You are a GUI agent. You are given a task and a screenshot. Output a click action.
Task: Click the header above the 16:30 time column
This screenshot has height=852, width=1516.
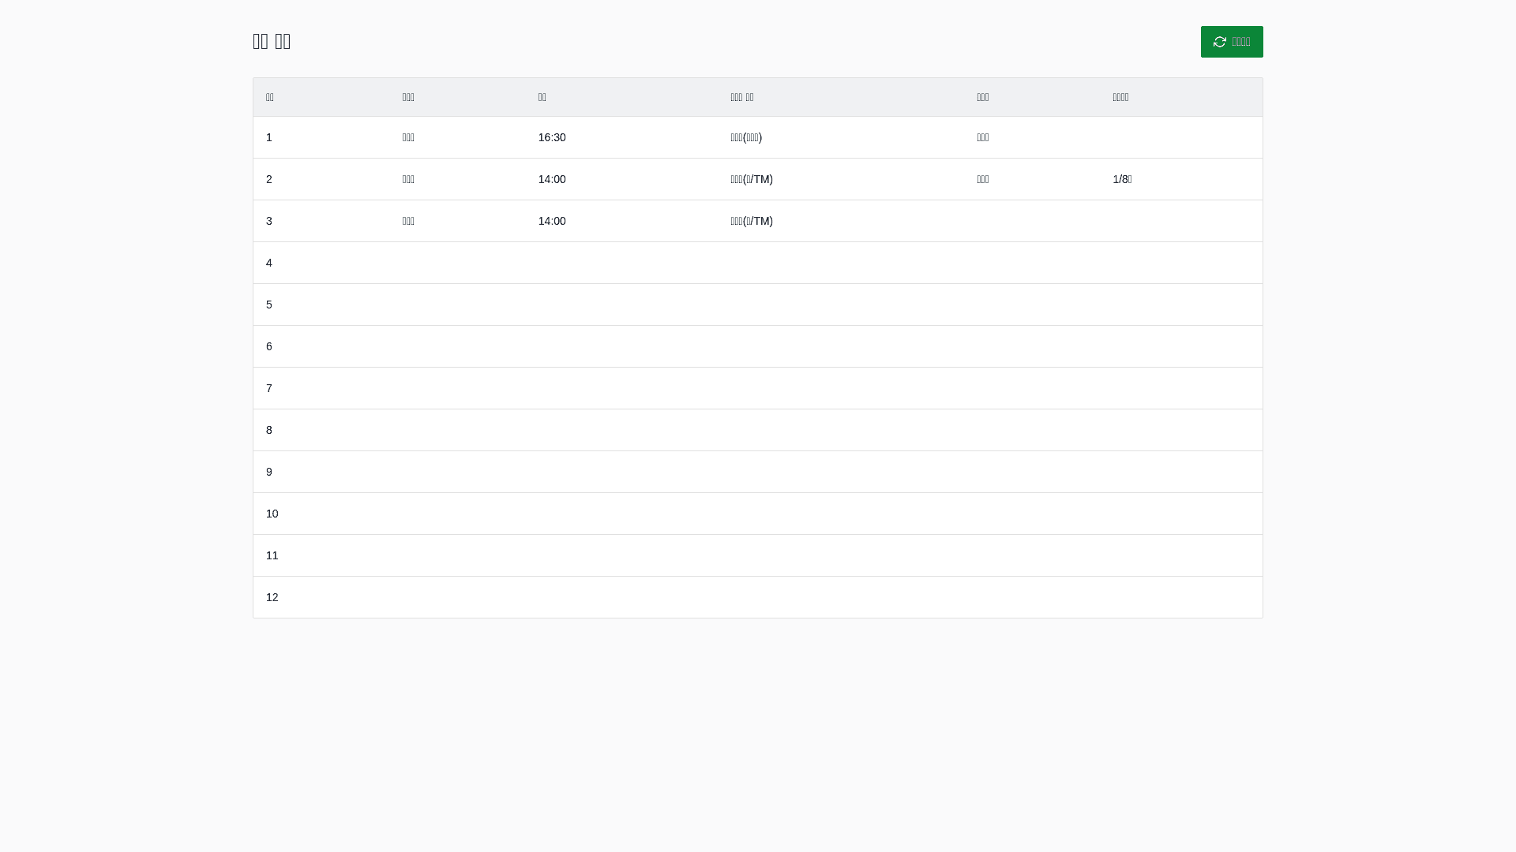point(542,97)
